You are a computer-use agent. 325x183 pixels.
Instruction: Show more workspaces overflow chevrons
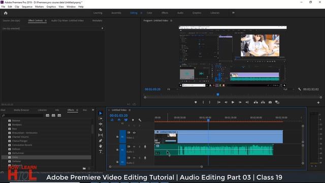[233, 13]
